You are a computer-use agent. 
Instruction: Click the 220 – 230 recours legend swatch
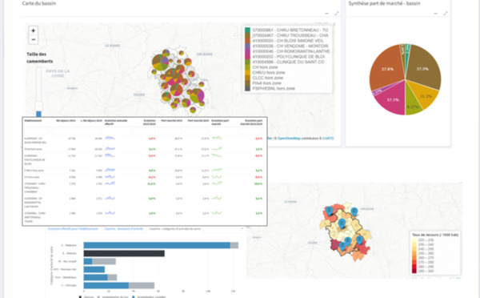tap(414, 240)
